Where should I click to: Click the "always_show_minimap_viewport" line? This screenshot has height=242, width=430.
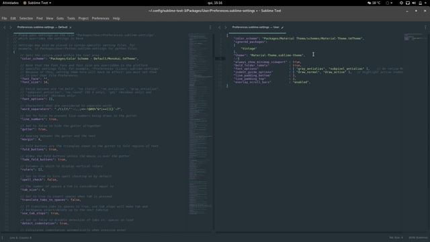coord(267,62)
